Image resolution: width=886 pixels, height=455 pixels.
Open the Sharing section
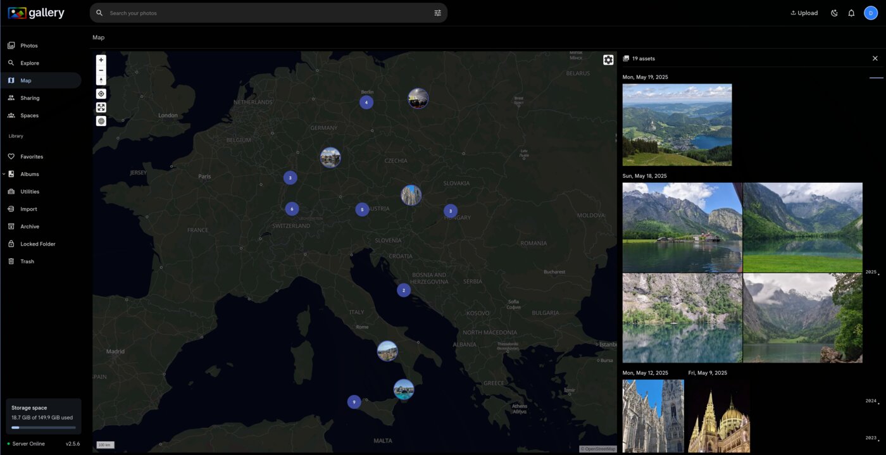[x=30, y=97]
